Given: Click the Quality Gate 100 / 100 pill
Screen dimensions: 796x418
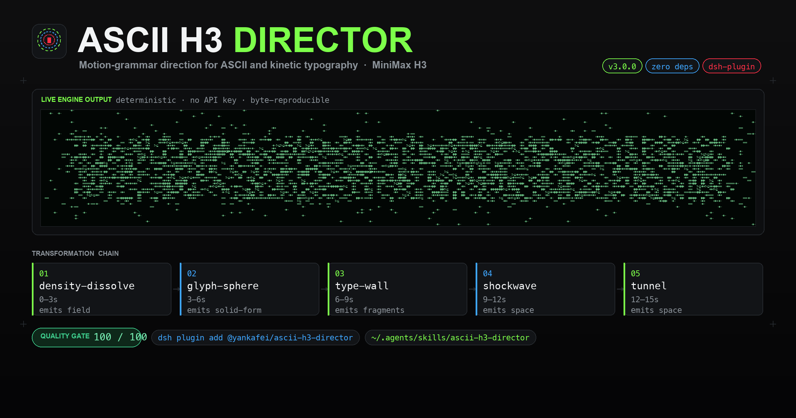Looking at the screenshot, I should pyautogui.click(x=87, y=337).
